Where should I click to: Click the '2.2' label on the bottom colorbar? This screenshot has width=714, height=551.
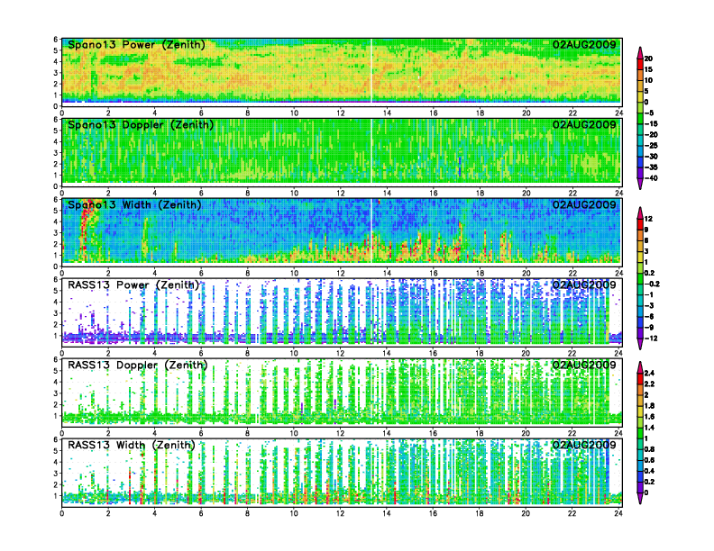649,384
